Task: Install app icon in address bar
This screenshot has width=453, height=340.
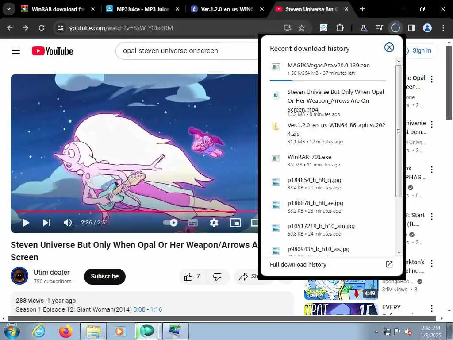Action: point(288,28)
